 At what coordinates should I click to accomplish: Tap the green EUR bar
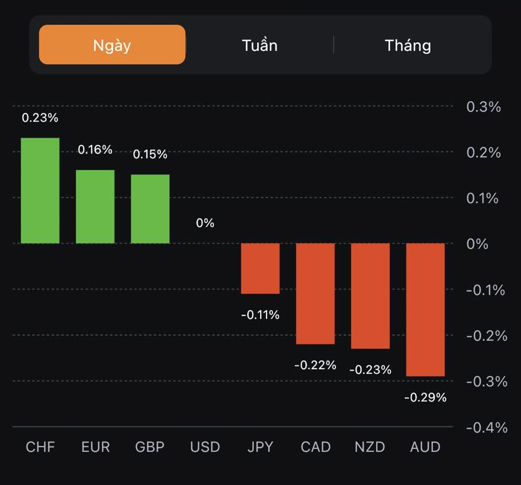click(95, 206)
